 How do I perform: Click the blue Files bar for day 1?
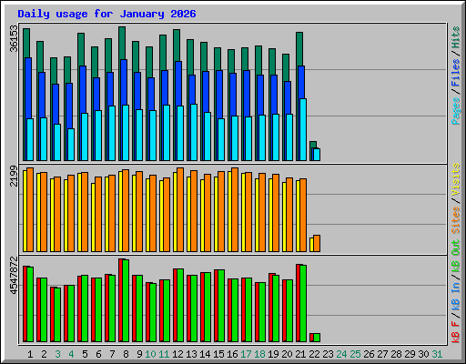(27, 88)
